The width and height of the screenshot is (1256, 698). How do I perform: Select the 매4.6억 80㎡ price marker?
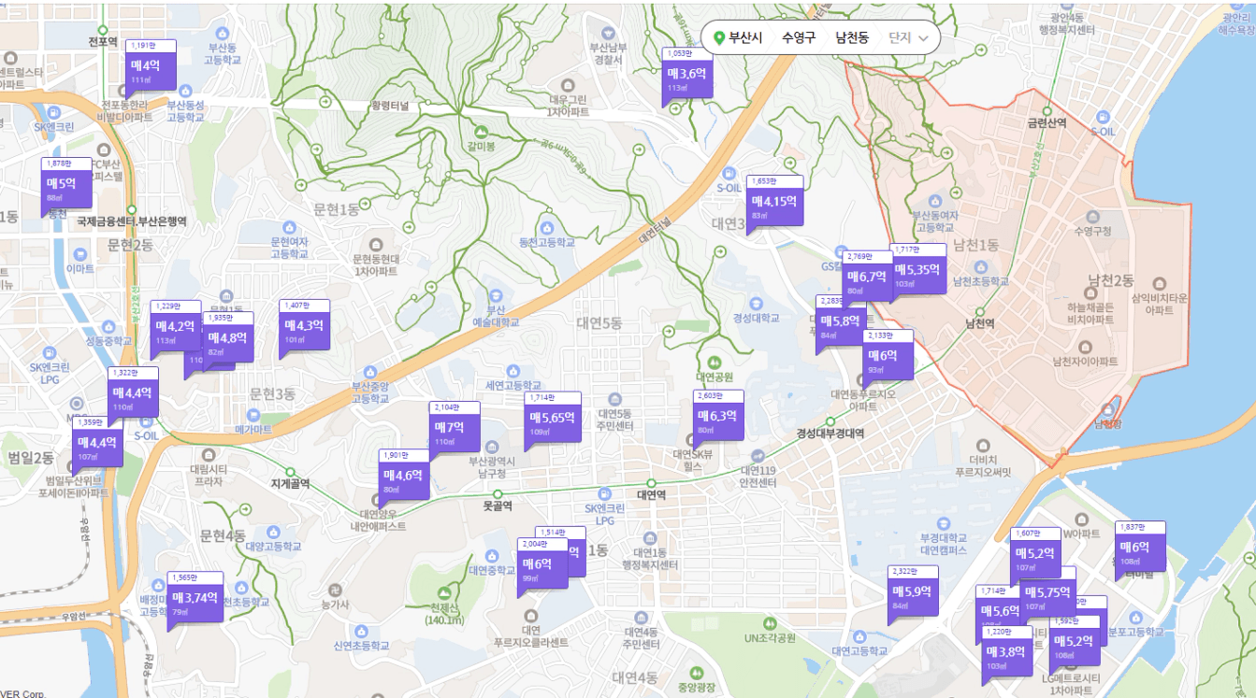(x=404, y=478)
